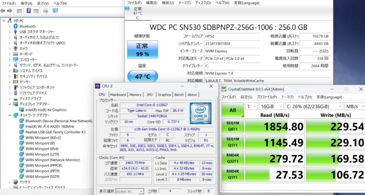
Task: Open 操作(A) menu in Device Manager
Action: 26,3
